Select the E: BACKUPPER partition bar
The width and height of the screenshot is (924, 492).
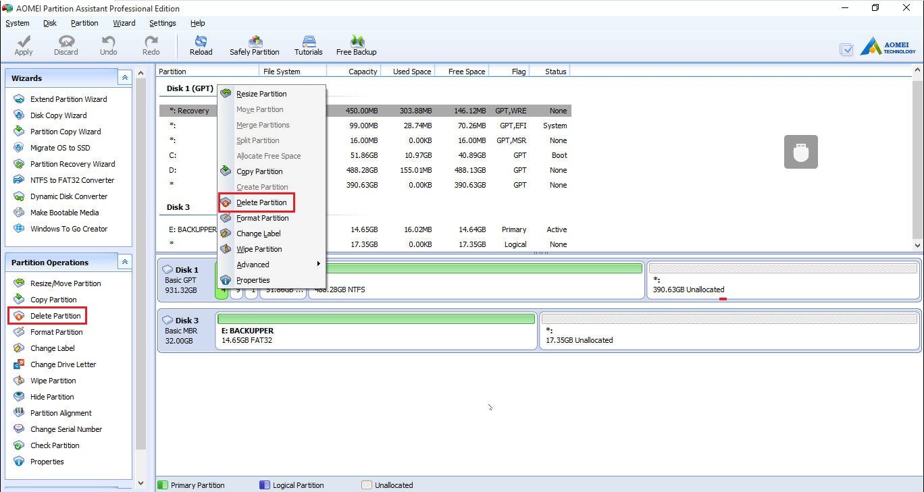[x=376, y=330]
